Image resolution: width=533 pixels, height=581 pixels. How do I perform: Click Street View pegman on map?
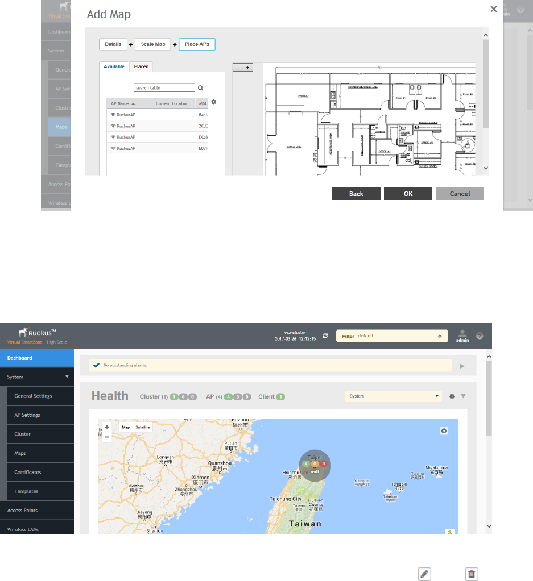(449, 532)
